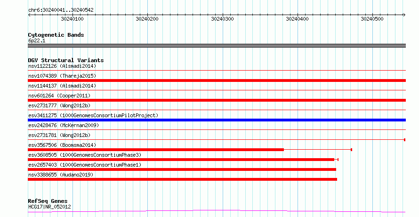This screenshot has height=217, width=419.
Task: Click ruler position 30240400
Action: point(297,19)
